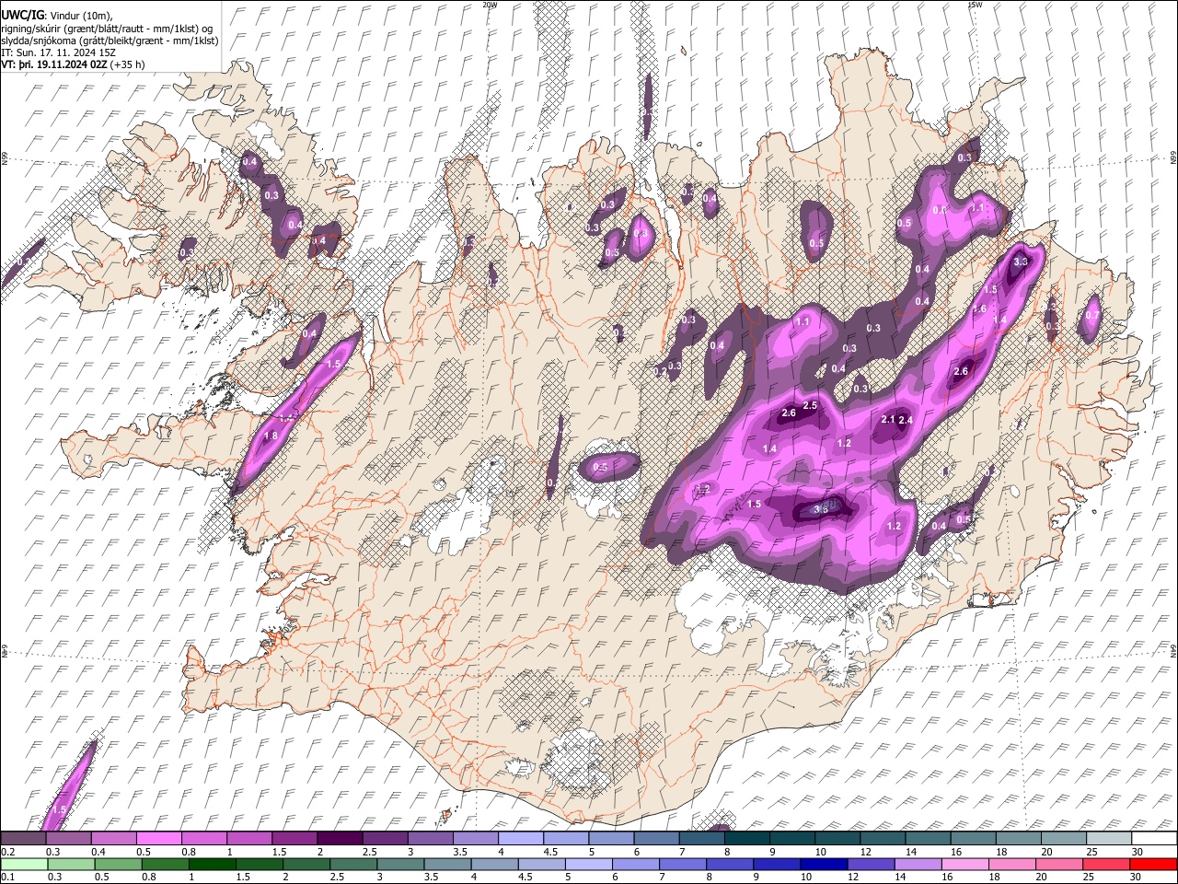The image size is (1178, 884).
Task: Select bottom-row dark green swatch between 1 and 1.5
Action: [x=212, y=864]
